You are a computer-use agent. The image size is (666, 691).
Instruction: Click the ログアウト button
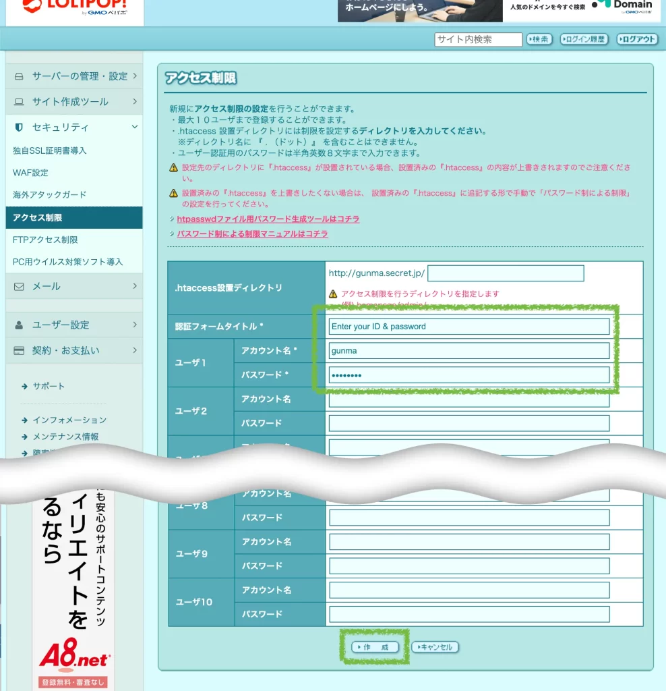636,39
